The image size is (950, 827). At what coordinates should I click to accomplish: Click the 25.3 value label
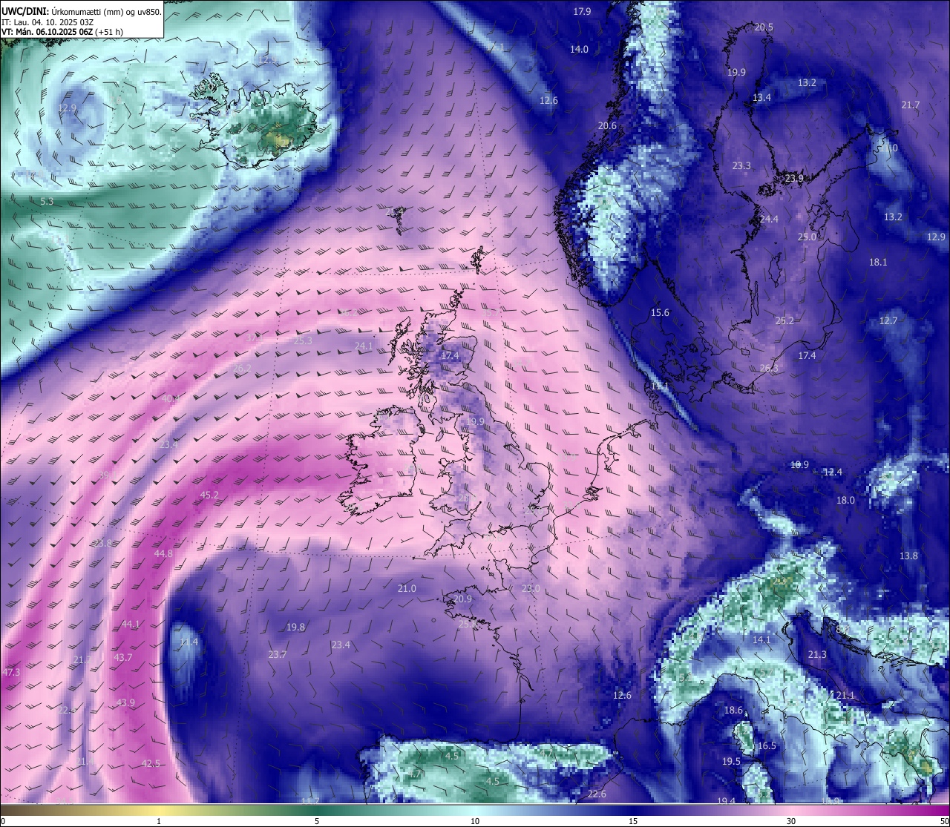coord(303,341)
